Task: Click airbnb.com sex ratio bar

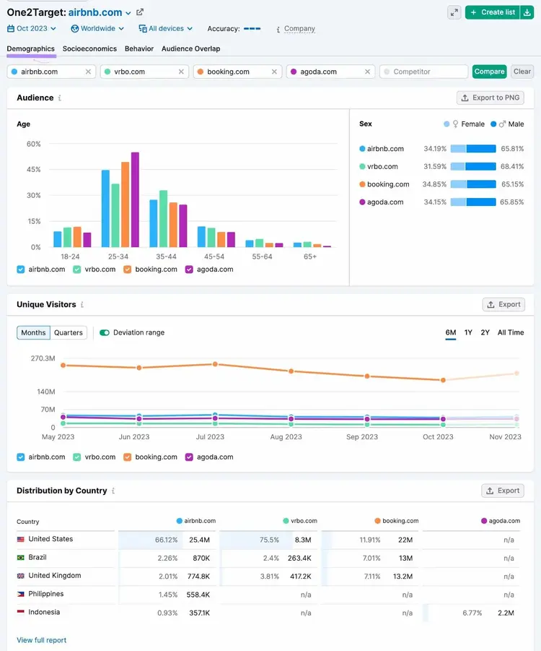Action: pyautogui.click(x=473, y=149)
